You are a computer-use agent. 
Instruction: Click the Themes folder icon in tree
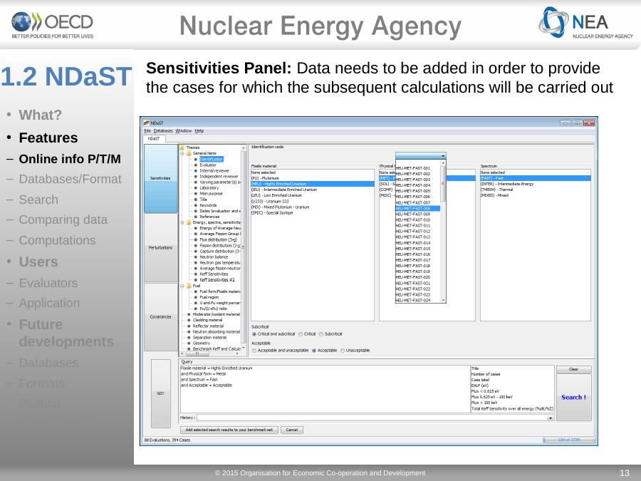coord(182,148)
